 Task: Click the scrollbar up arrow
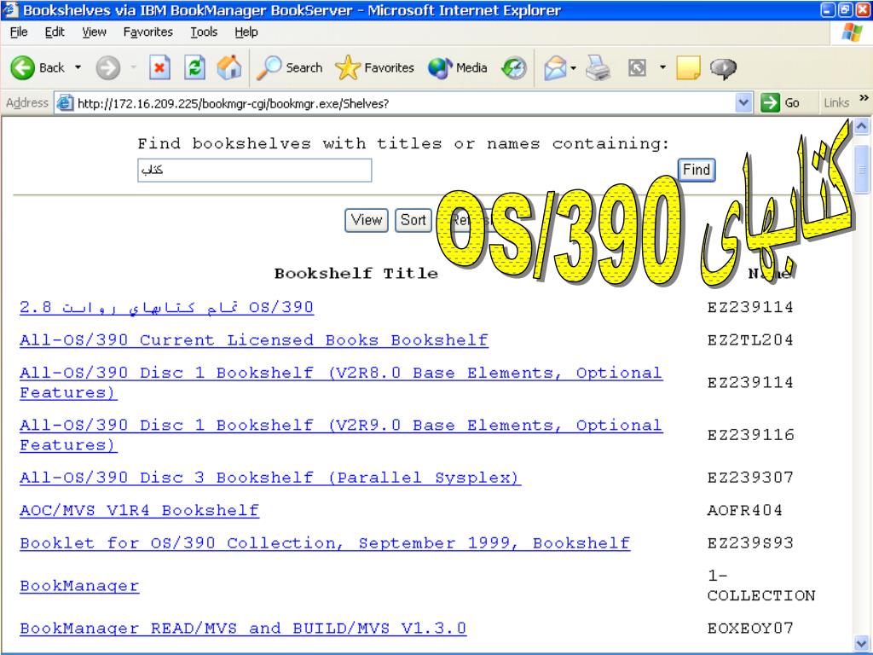(x=861, y=126)
